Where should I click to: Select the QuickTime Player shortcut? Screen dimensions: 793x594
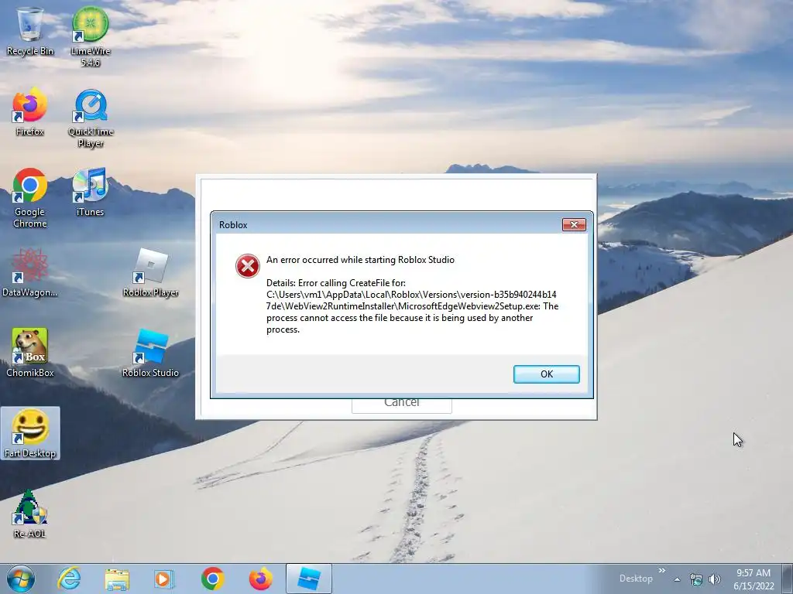pos(91,118)
